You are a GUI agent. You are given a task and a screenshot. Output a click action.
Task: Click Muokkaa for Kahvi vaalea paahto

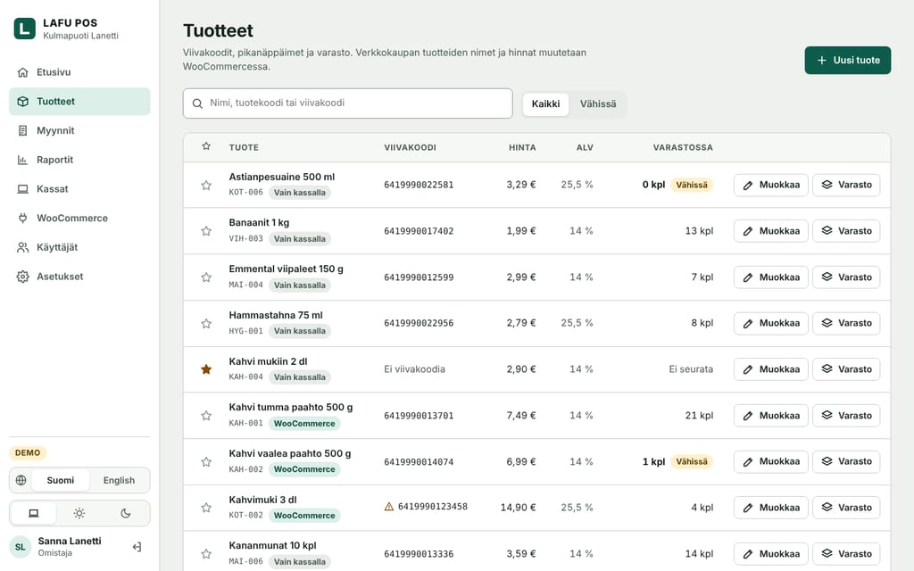click(770, 461)
